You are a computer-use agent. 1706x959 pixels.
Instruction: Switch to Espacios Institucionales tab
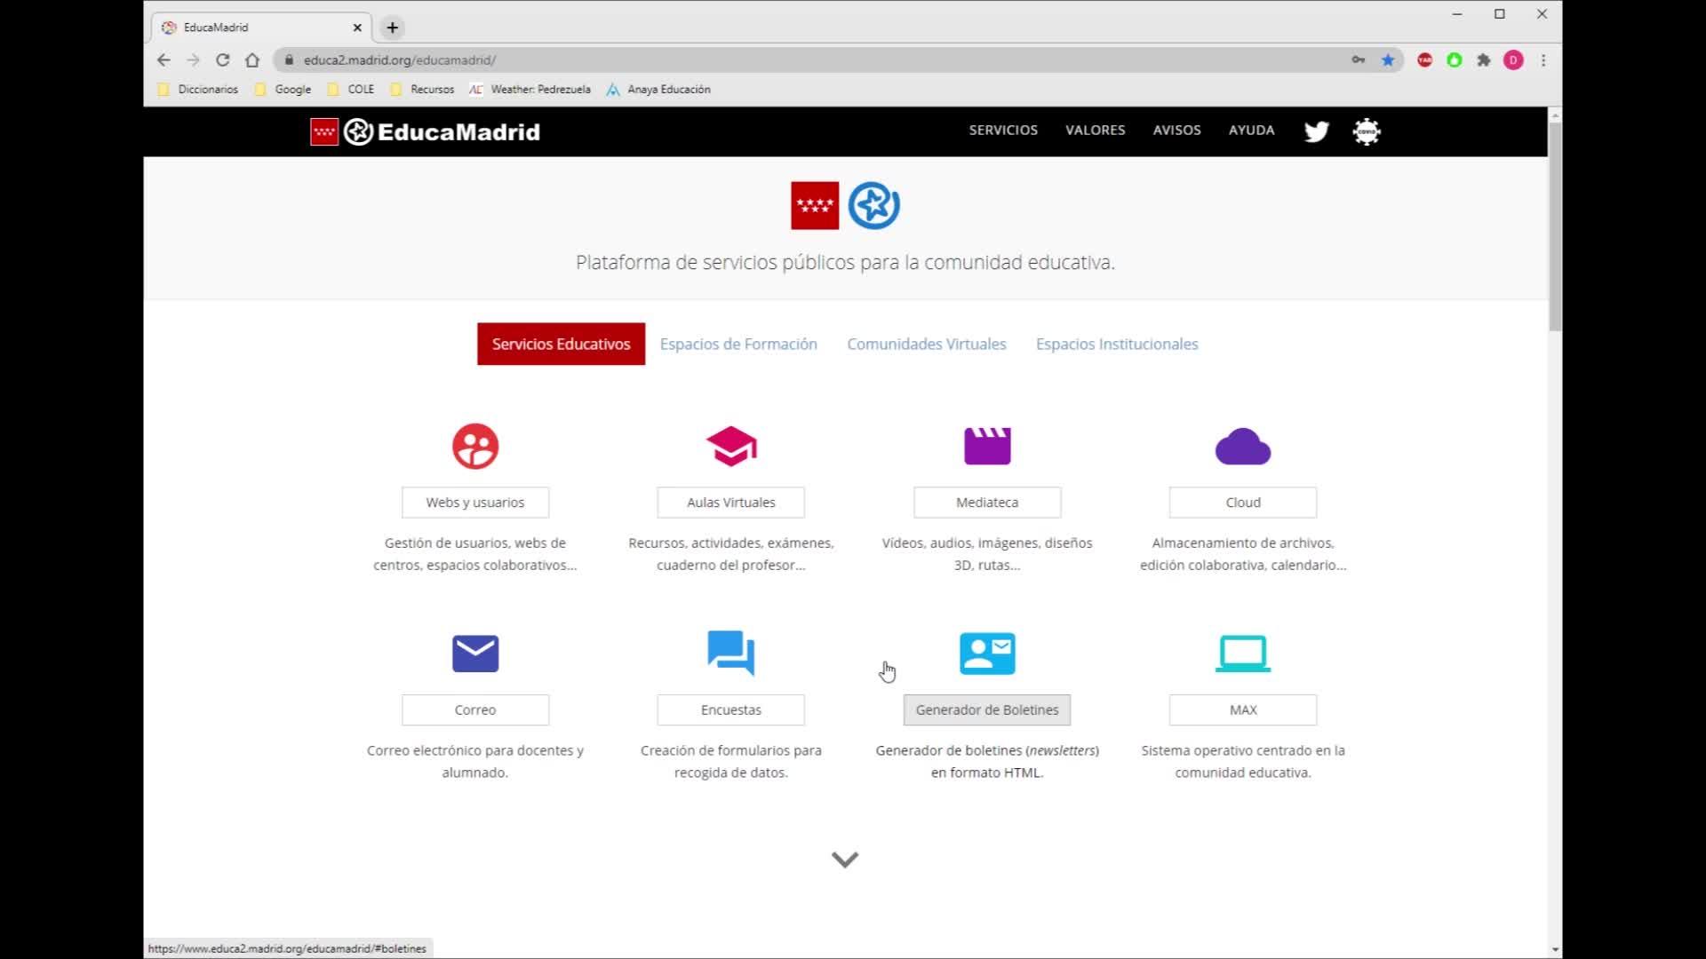[1116, 344]
